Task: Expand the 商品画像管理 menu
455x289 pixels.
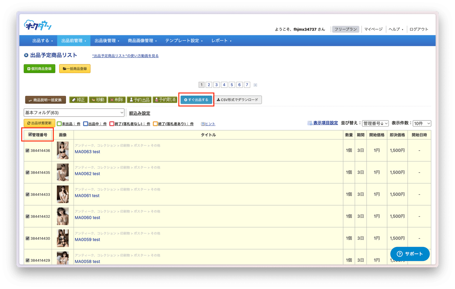Action: (142, 41)
